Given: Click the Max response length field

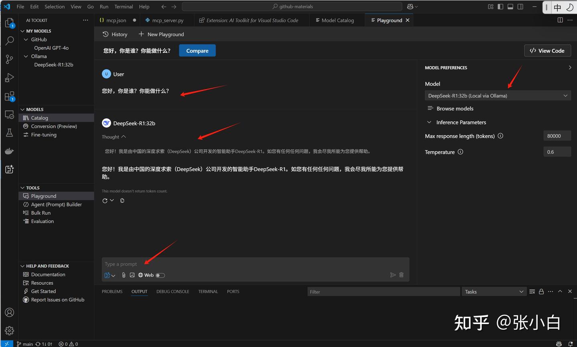Looking at the screenshot, I should (x=557, y=136).
